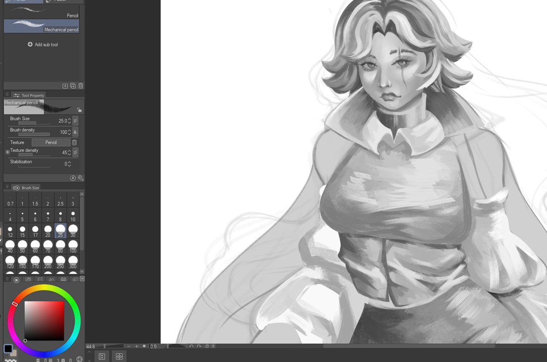Image resolution: width=547 pixels, height=362 pixels.
Task: Step Texture density value 45
Action: (69, 153)
